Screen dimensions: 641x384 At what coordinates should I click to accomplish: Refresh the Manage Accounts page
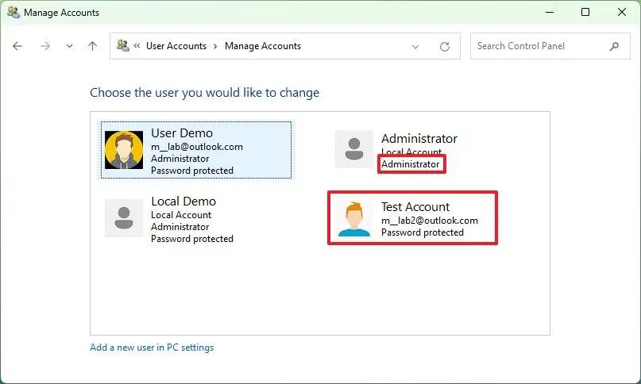coord(445,46)
